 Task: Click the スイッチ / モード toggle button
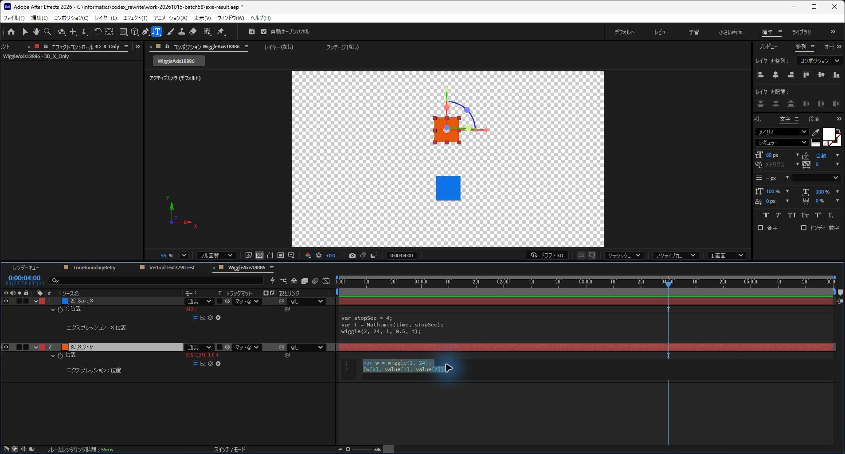tap(230, 449)
